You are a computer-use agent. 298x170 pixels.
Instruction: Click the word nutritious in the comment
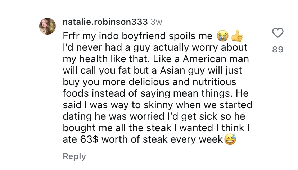[x=214, y=82]
